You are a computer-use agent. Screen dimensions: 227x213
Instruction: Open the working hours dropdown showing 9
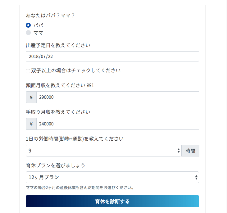pos(103,151)
